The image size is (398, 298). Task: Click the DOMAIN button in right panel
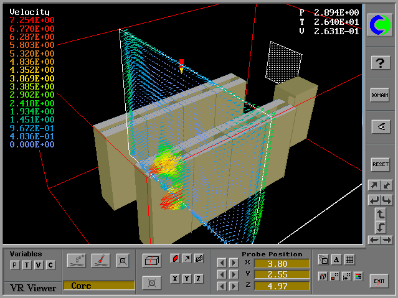(380, 95)
